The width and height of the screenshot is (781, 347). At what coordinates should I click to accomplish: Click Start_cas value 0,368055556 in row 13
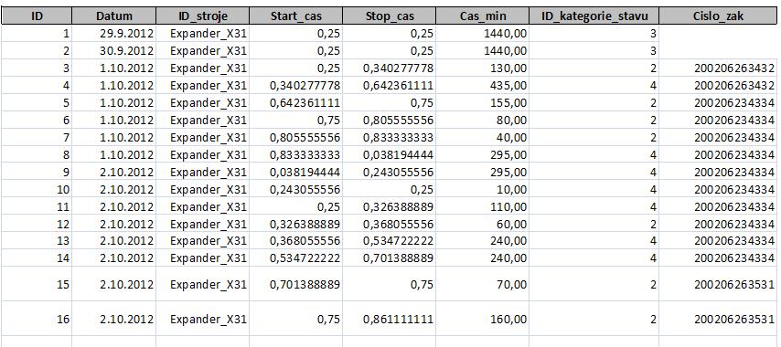[x=296, y=240]
